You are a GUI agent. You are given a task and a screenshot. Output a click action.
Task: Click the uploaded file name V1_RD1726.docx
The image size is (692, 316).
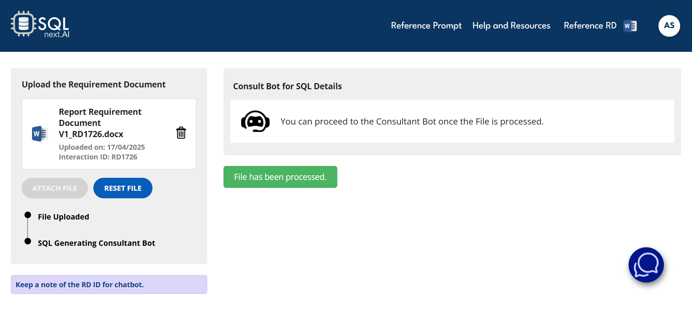(91, 134)
